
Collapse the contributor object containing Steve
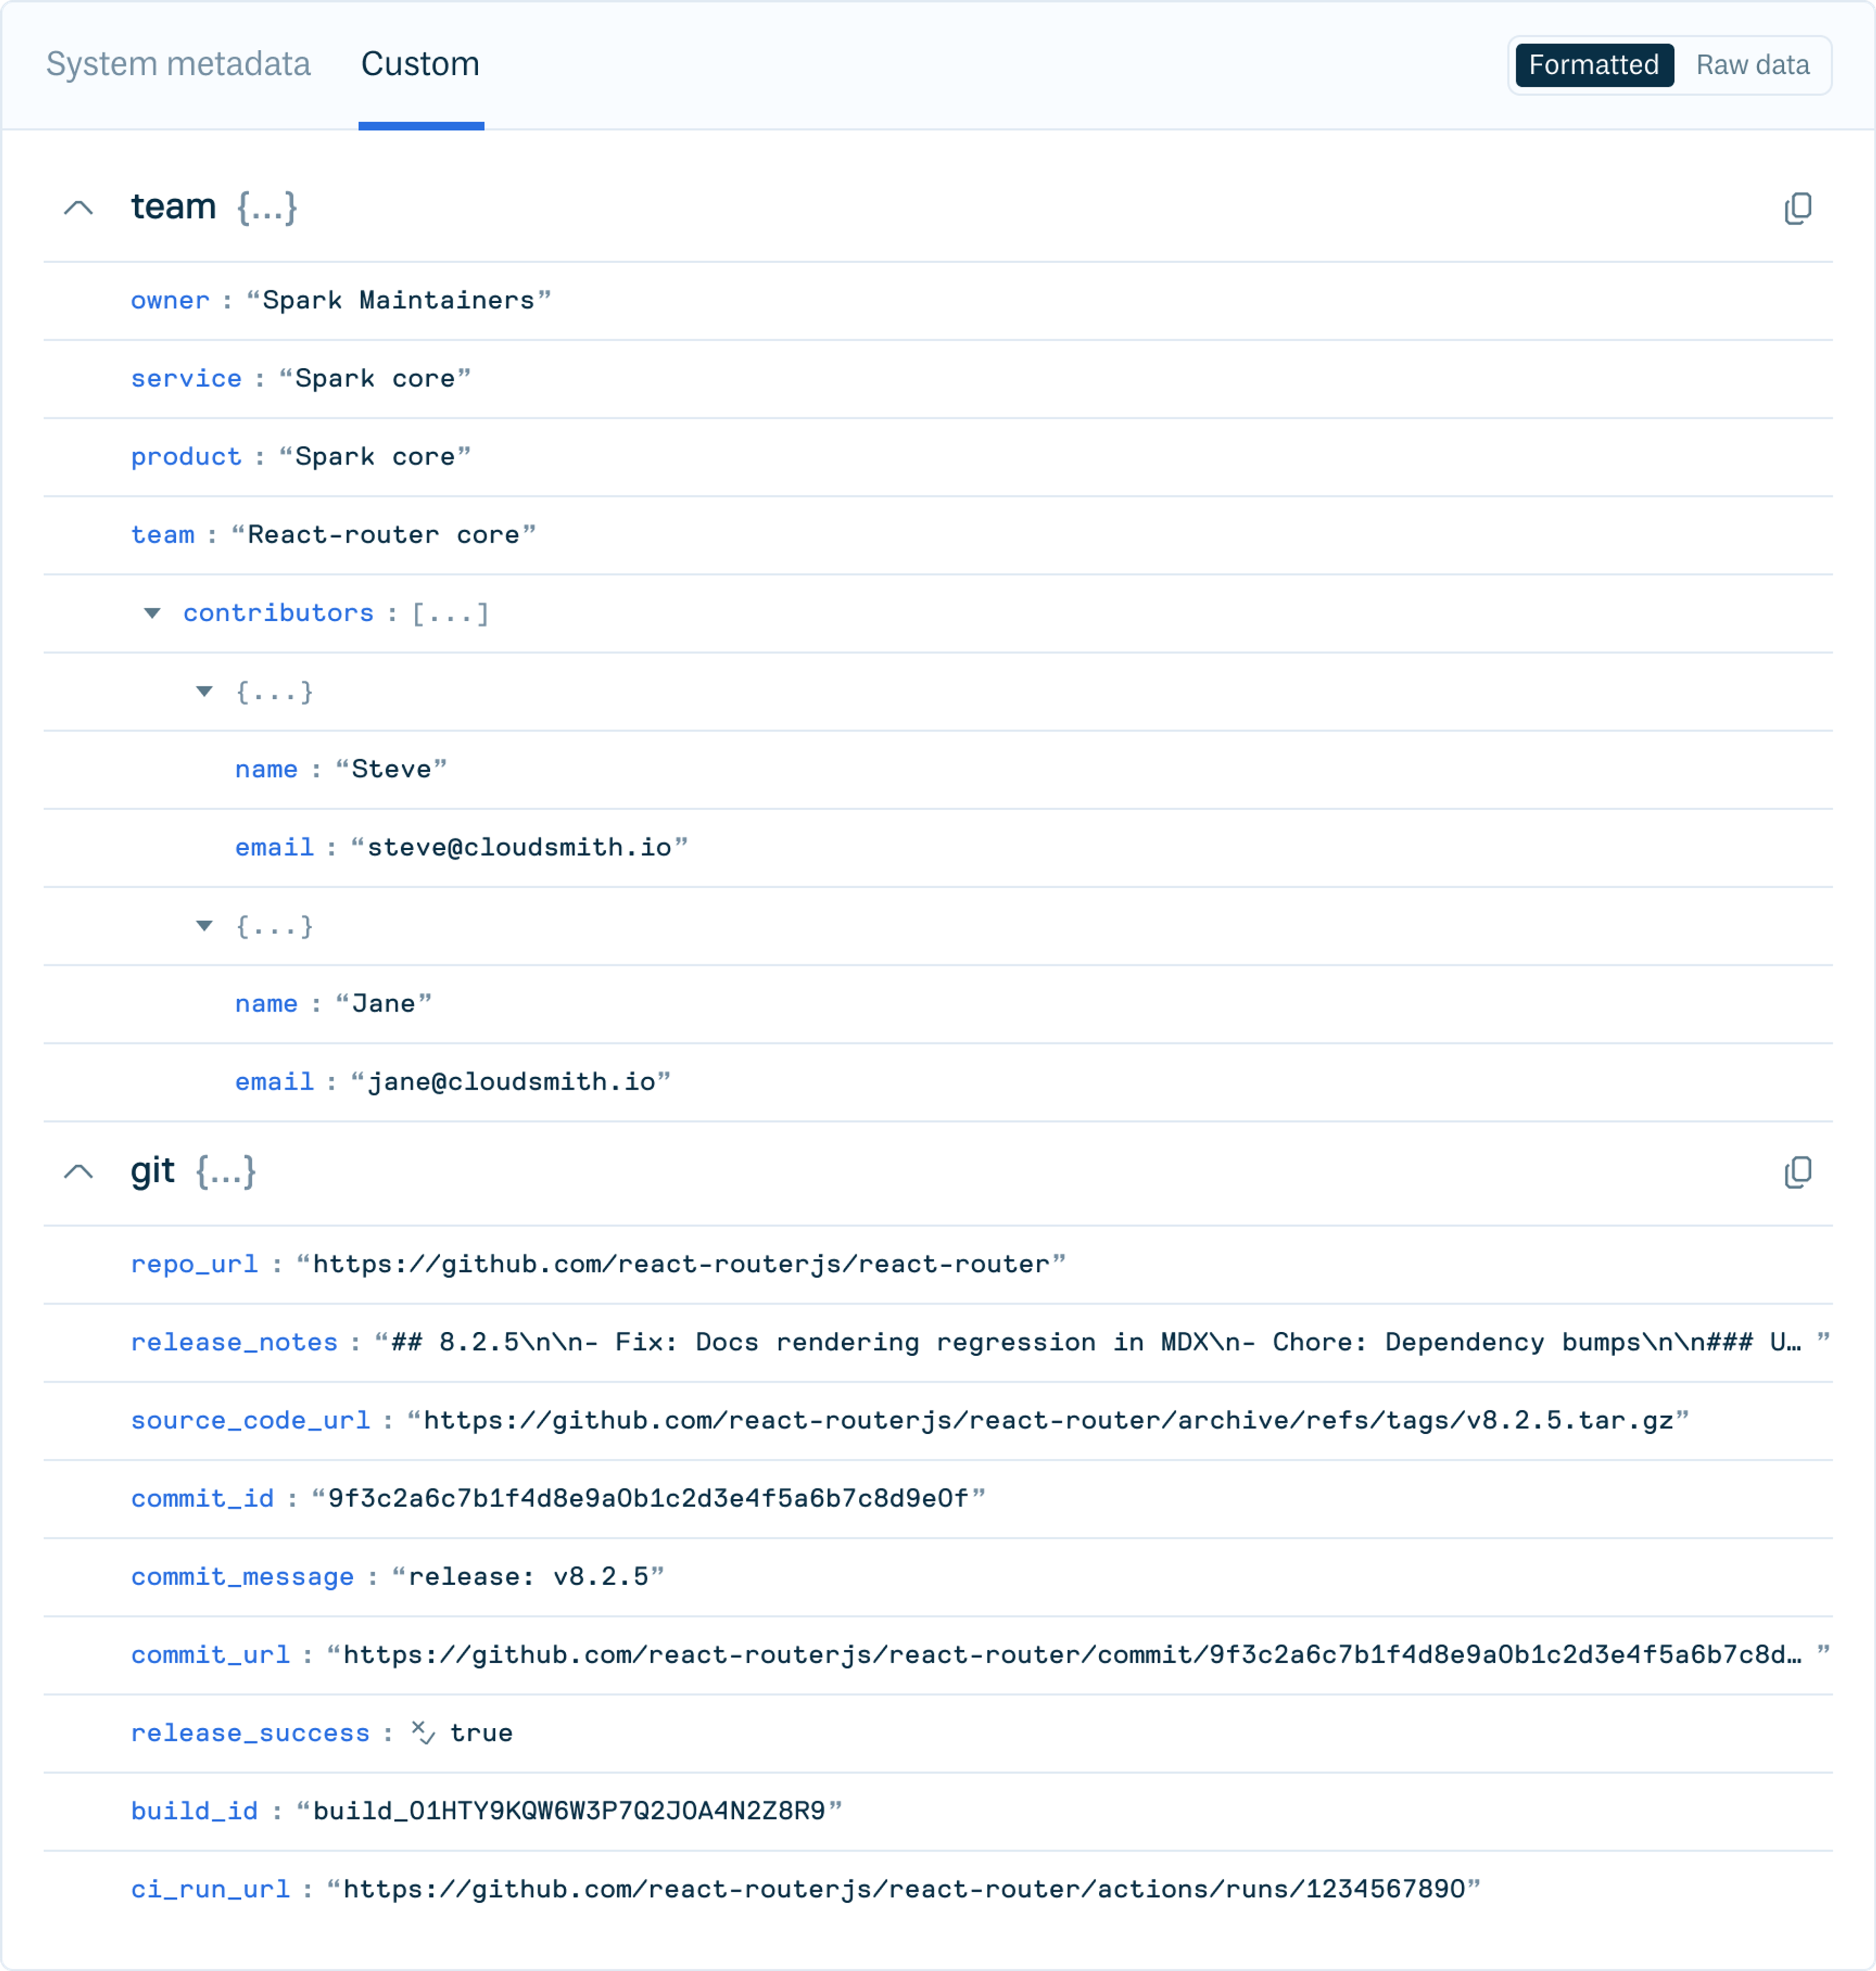click(204, 691)
